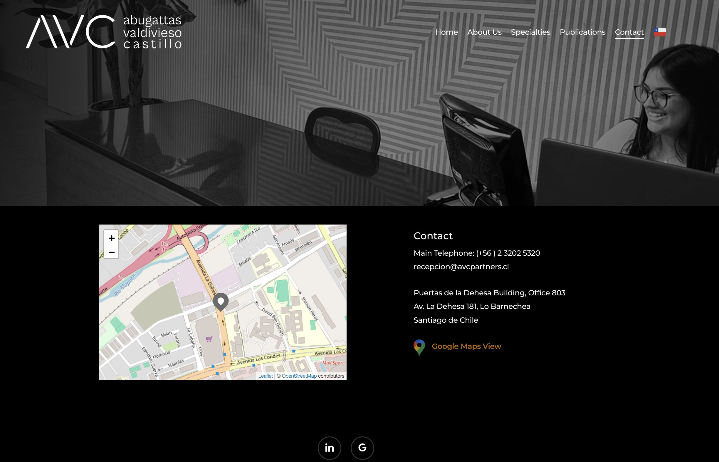719x462 pixels.
Task: Click the 'Santiago de Chile' text
Action: click(446, 320)
